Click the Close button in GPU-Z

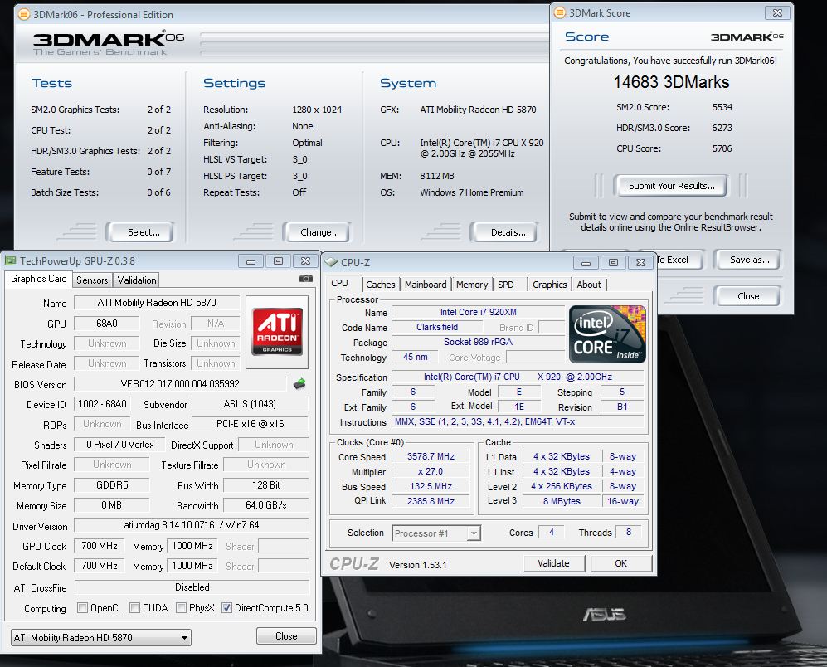click(286, 636)
